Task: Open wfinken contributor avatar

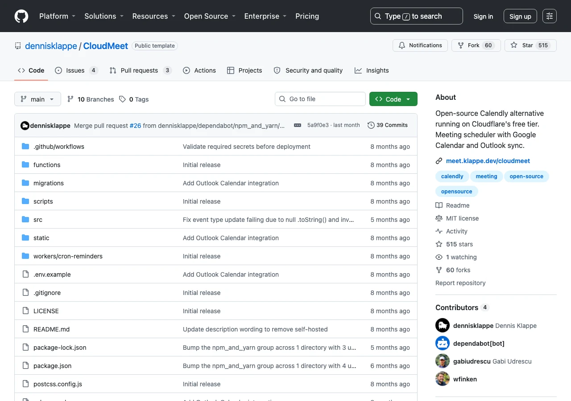Action: pos(443,379)
